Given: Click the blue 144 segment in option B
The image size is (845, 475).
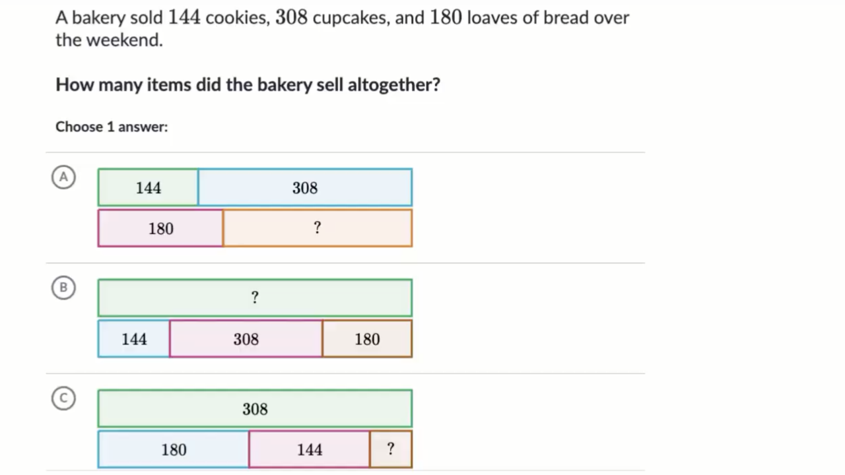Looking at the screenshot, I should point(134,339).
